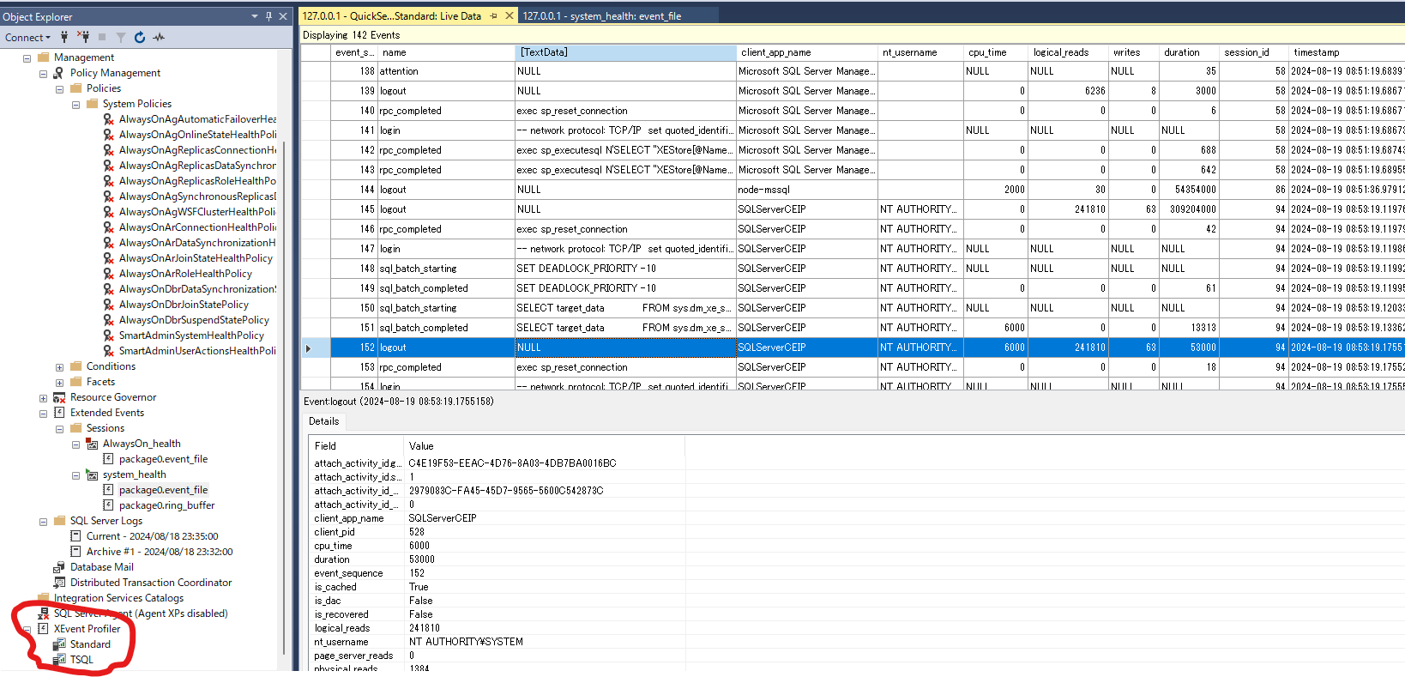Expand the Facets folder

point(59,383)
